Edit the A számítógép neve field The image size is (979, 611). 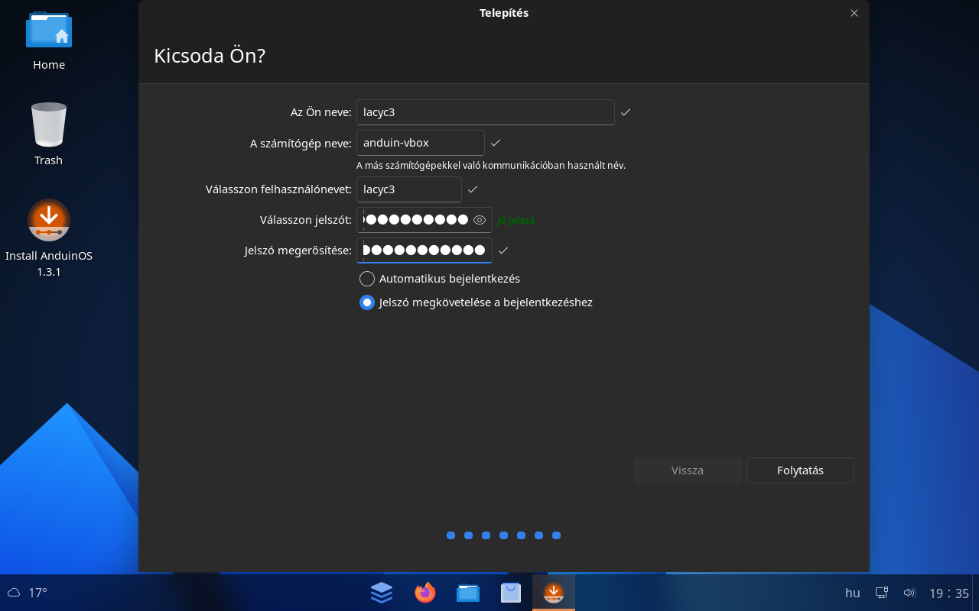point(421,143)
